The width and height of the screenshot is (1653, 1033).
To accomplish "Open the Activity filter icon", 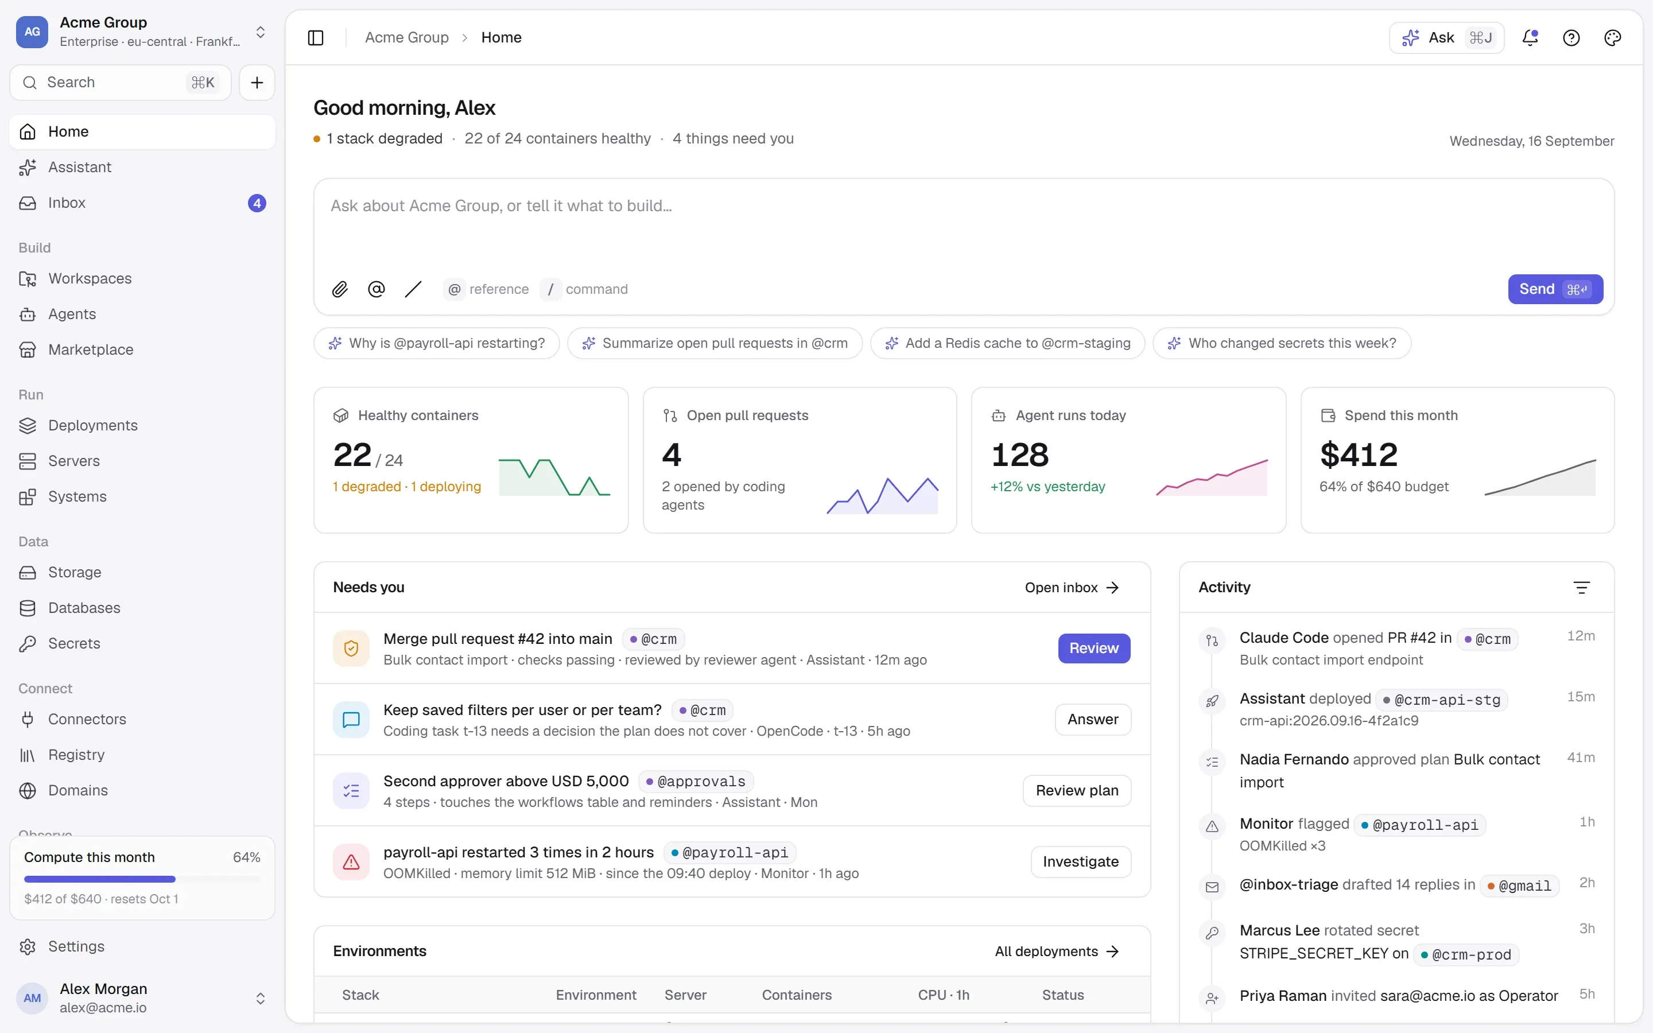I will coord(1581,587).
